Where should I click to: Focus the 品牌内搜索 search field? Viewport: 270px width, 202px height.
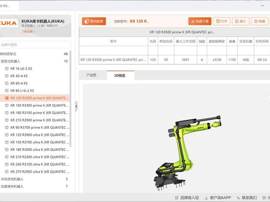coord(35,45)
